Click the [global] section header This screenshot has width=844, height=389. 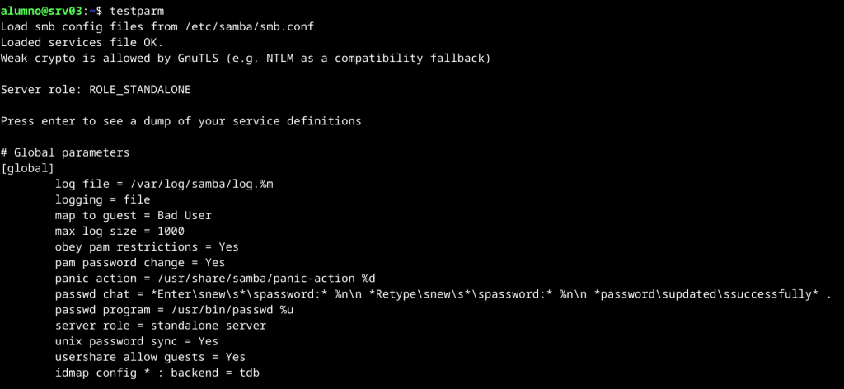[x=27, y=168]
